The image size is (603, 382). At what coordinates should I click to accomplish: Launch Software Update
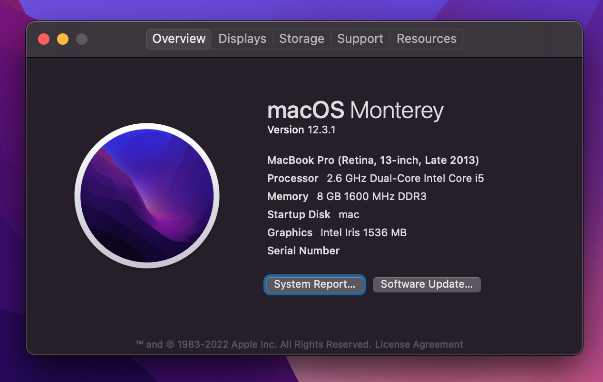427,284
